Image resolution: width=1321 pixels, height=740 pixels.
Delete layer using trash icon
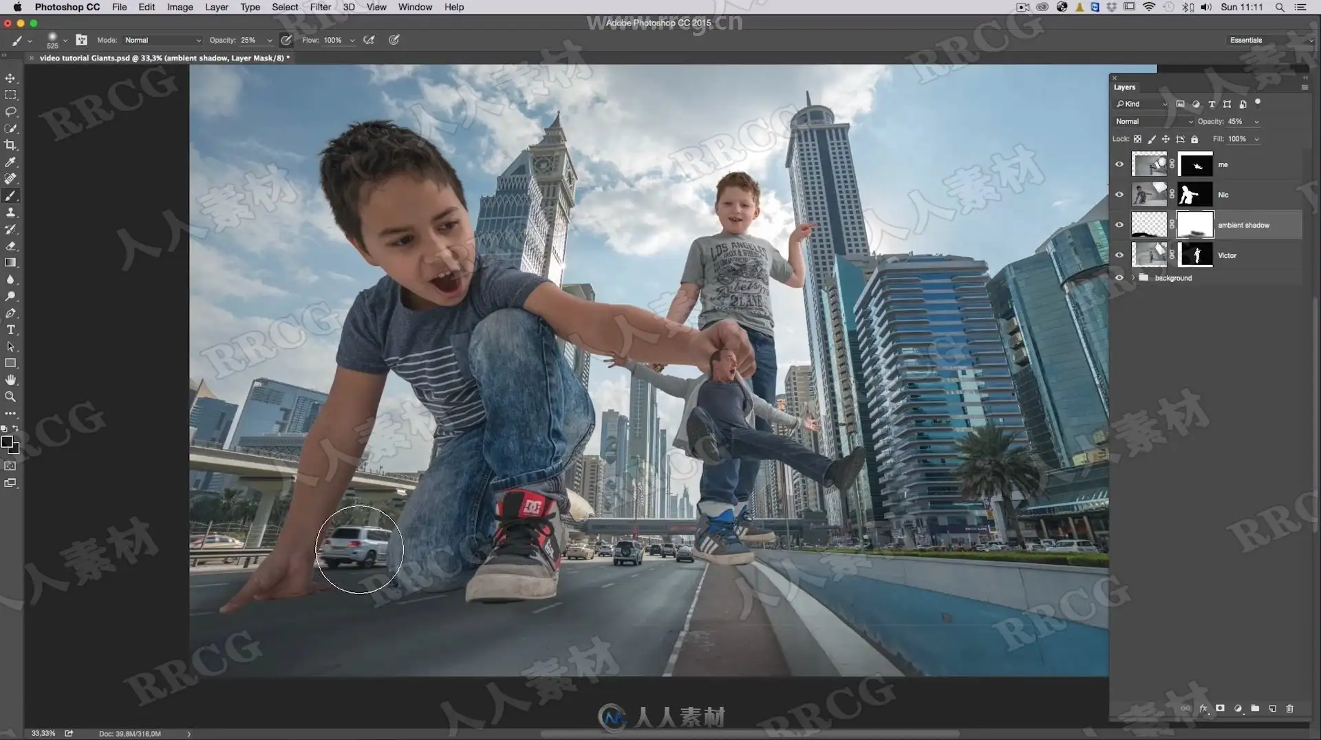point(1289,708)
